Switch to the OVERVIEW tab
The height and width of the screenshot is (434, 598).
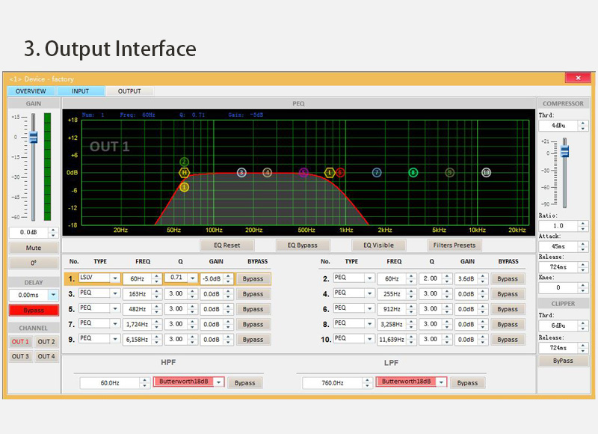click(31, 91)
